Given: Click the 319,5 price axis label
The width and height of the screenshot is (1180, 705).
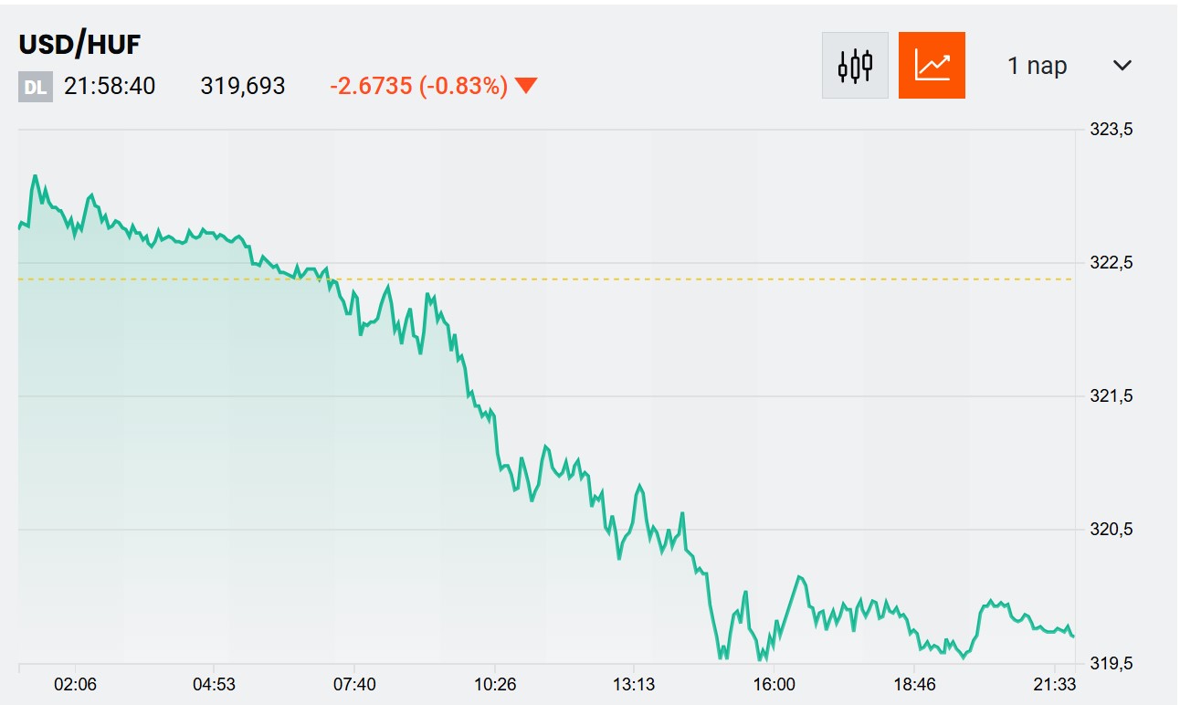Looking at the screenshot, I should [x=1112, y=663].
